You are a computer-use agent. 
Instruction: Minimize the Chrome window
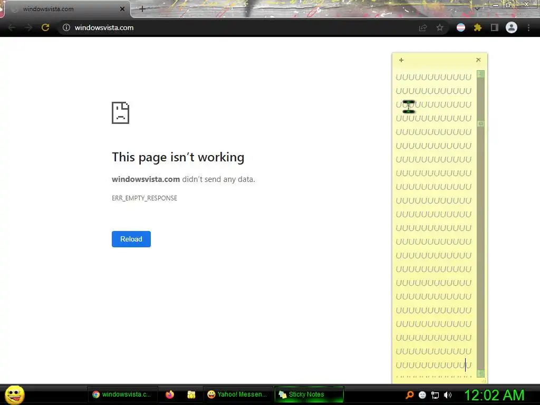coord(496,5)
